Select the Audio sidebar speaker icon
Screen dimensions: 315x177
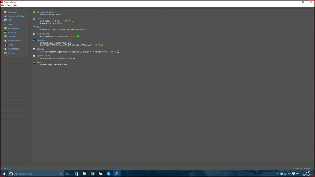pos(5,45)
